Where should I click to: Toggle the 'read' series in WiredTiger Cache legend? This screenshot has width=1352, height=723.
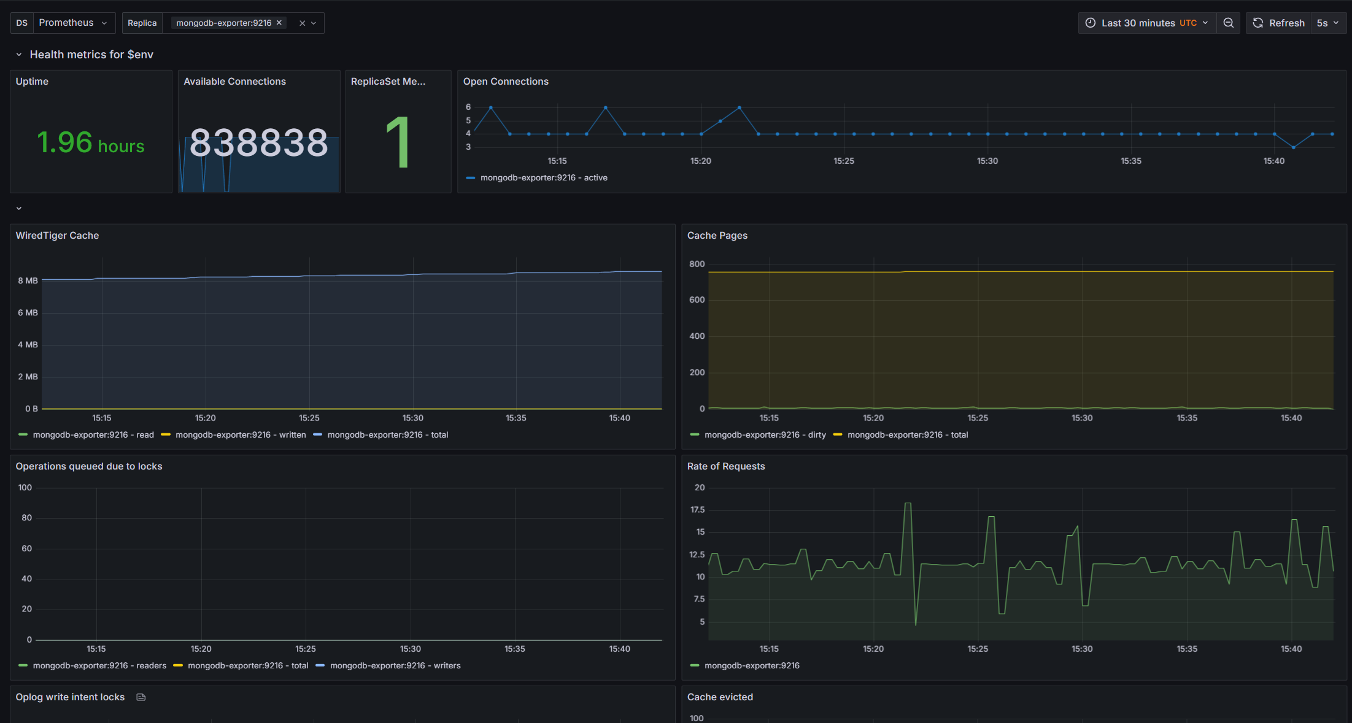coord(93,435)
